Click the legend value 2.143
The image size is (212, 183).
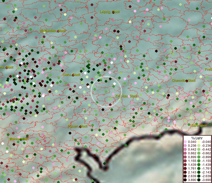pyautogui.click(x=192, y=172)
